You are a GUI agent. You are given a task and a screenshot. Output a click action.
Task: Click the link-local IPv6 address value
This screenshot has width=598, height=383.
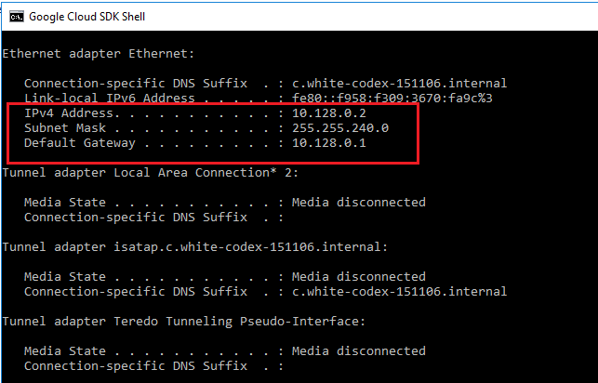click(x=392, y=98)
